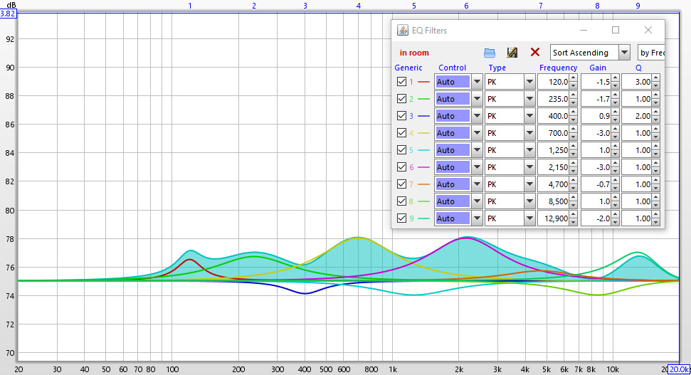Expand Type dropdown for filter 1

529,82
